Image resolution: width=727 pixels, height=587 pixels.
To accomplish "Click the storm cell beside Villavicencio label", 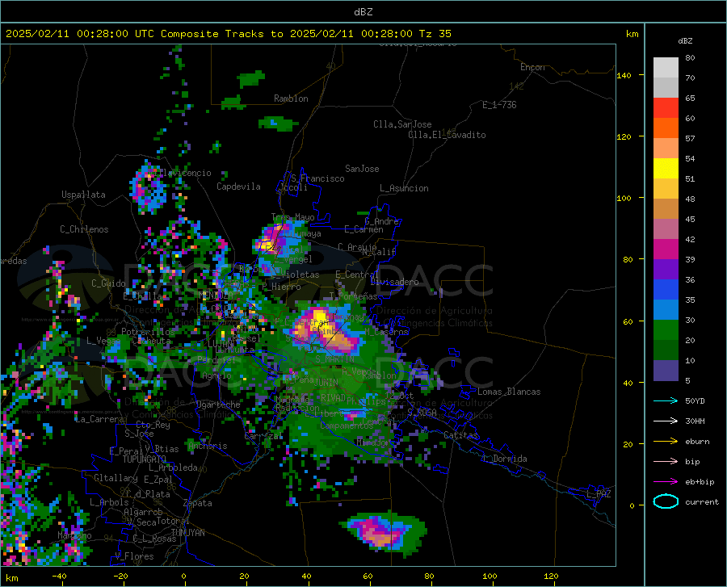I will pos(149,187).
